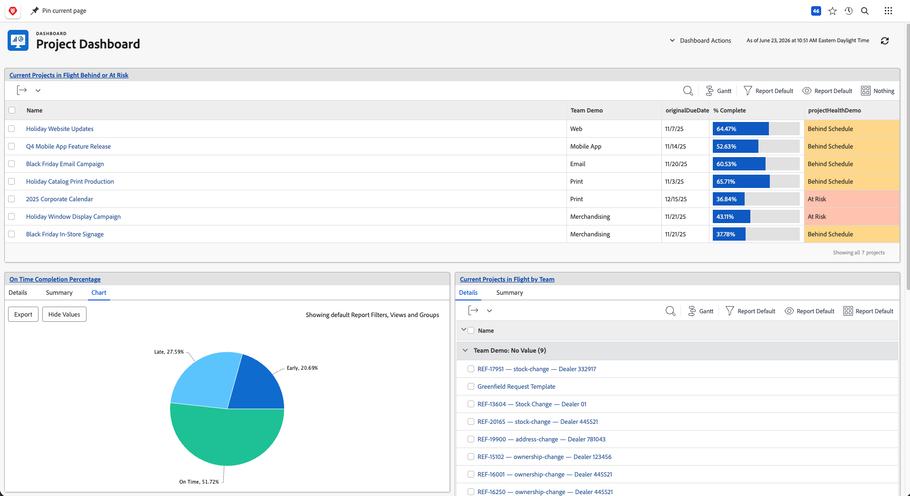Collapse all groups via chevron beside Name header
The image size is (910, 496).
click(464, 329)
